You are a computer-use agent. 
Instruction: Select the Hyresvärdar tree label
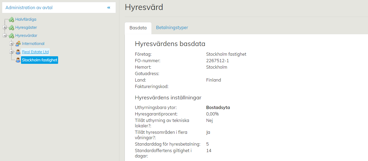pyautogui.click(x=26, y=36)
